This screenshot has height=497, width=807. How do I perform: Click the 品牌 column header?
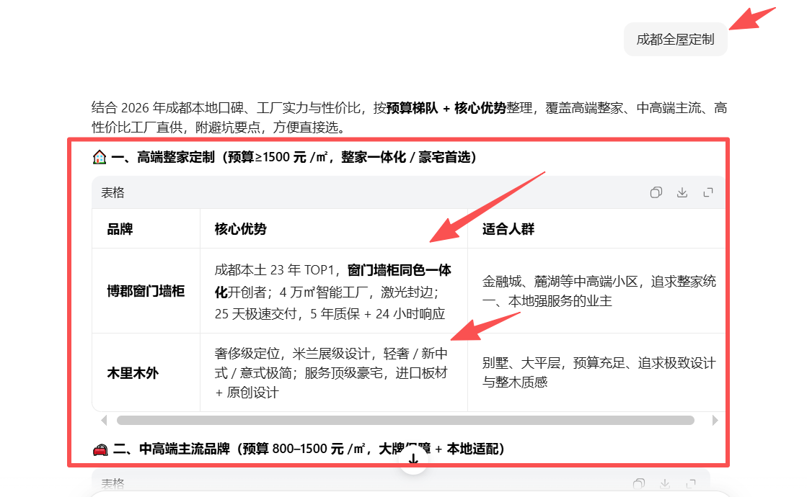pos(120,229)
